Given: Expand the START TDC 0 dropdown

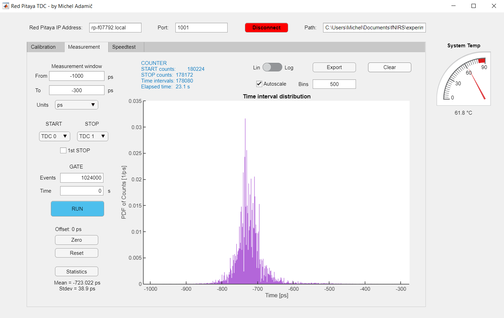Looking at the screenshot, I should pos(55,136).
